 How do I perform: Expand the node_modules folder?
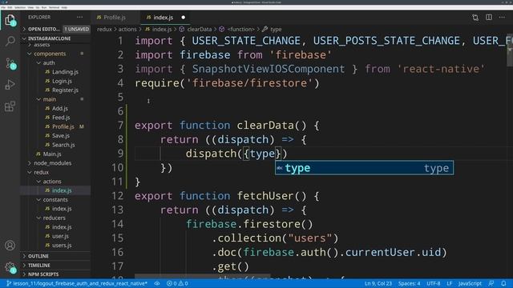(x=52, y=163)
